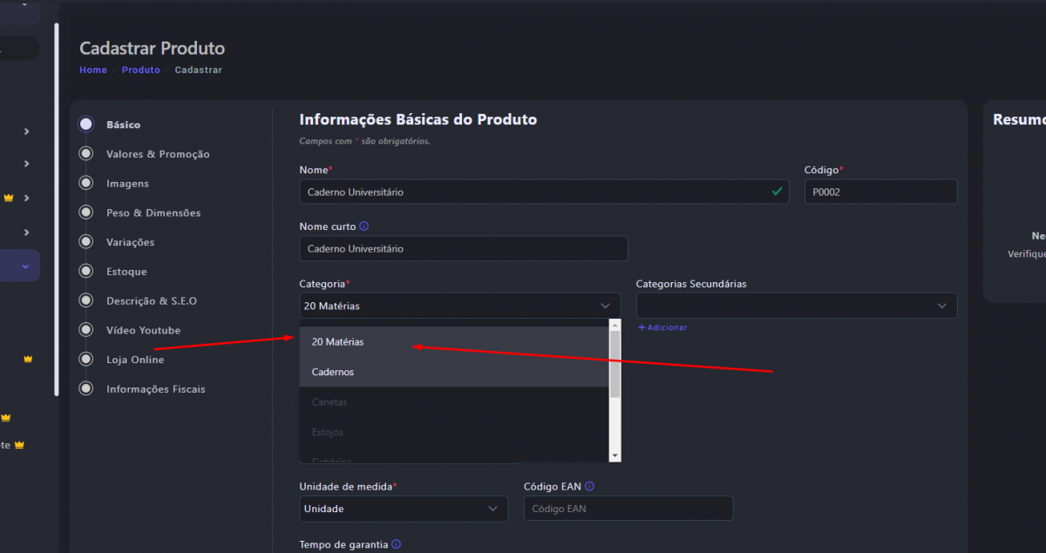
Task: Select Cadernos from the category list
Action: 333,372
